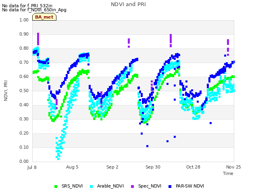
Task: Click the 0.40 y-axis tick label
Action: click(24, 105)
